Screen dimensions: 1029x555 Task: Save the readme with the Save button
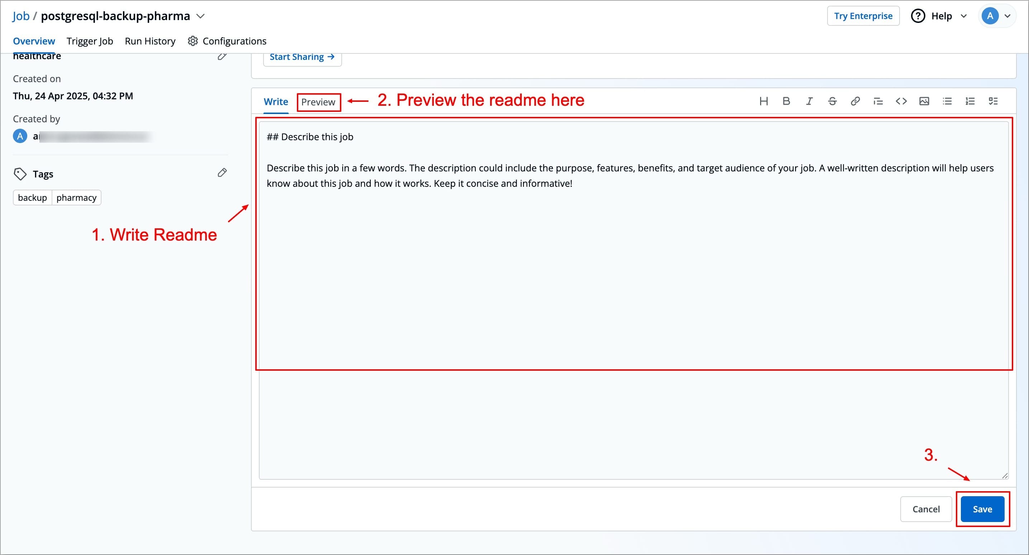point(983,509)
